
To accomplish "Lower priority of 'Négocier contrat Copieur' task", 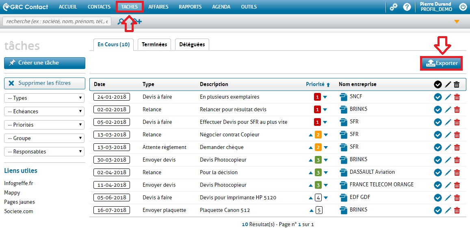I will tap(325, 135).
